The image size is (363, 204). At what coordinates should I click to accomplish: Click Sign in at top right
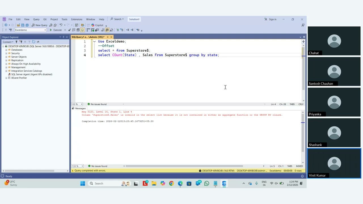270,19
